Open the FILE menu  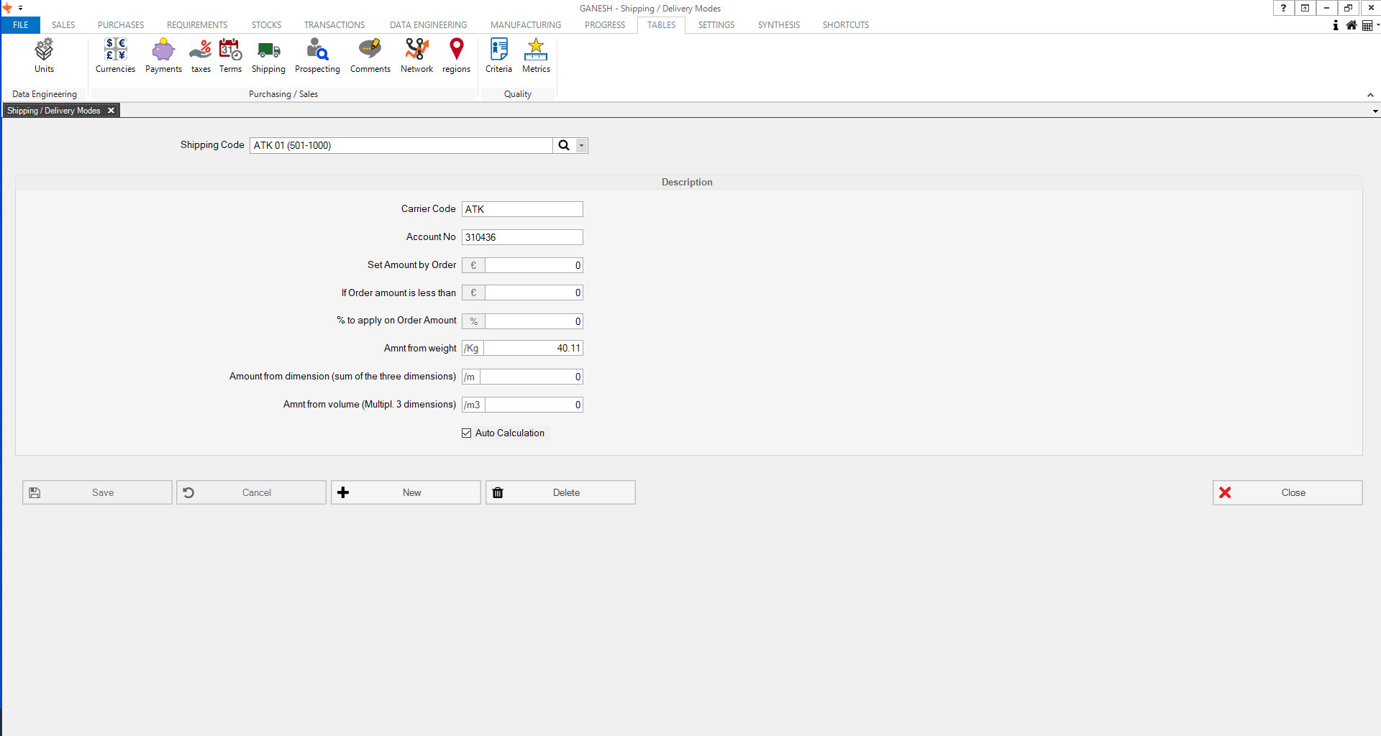tap(21, 25)
